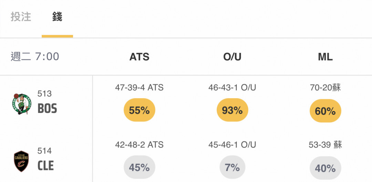Click the Boston Celtics team logo

point(22,104)
